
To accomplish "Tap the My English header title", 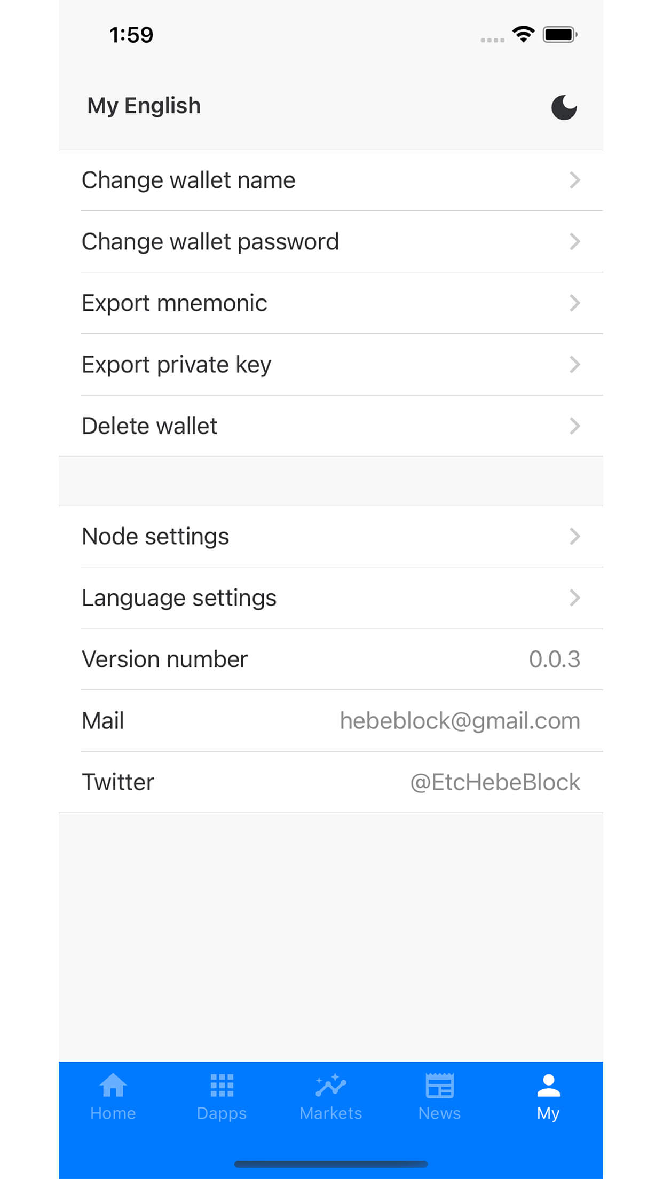I will pos(144,106).
